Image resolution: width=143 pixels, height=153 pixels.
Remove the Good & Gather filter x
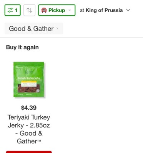[57, 28]
